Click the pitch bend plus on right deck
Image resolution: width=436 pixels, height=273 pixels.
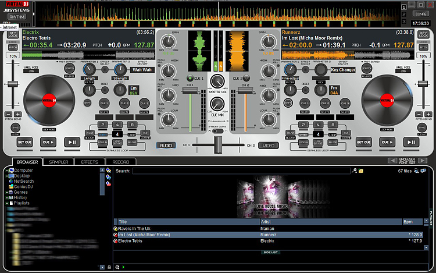pyautogui.click(x=428, y=114)
